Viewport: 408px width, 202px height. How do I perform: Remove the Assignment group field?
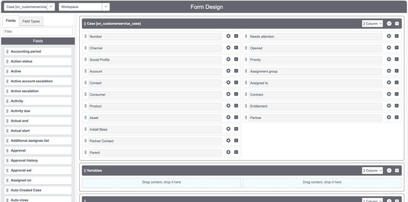[x=396, y=71]
